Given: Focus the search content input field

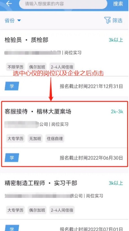Looking at the screenshot, I should [x=63, y=4].
